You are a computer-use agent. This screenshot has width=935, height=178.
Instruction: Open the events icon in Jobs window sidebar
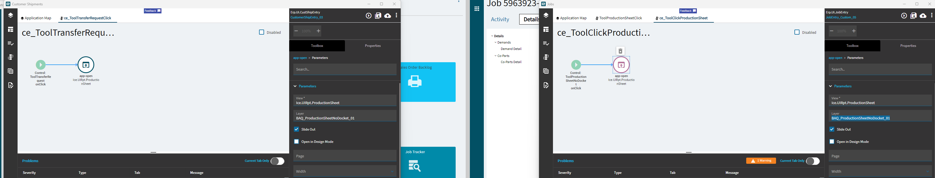point(546,57)
